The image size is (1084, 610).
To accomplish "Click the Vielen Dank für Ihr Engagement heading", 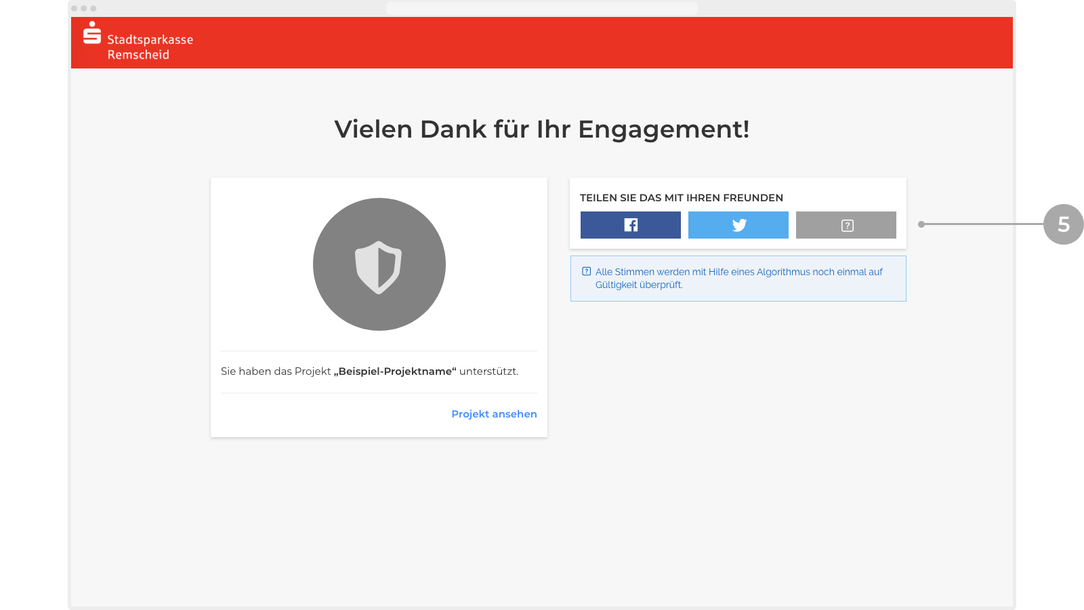I will click(x=541, y=129).
